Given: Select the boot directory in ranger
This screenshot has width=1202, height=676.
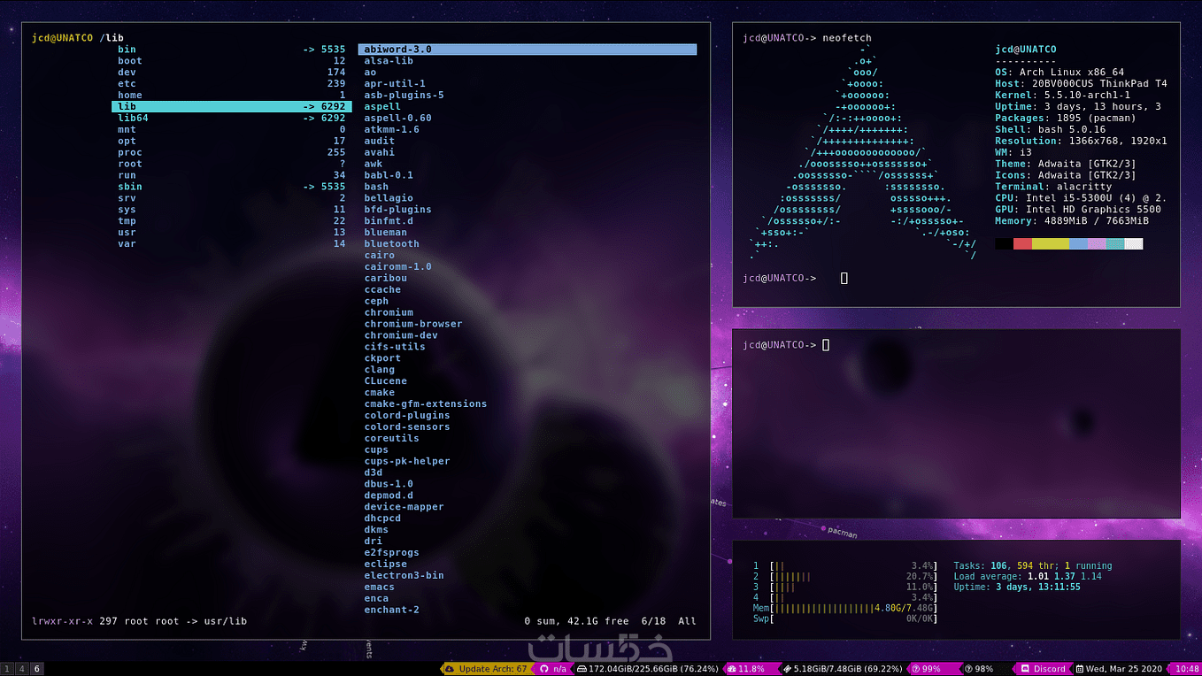Looking at the screenshot, I should pos(231,61).
